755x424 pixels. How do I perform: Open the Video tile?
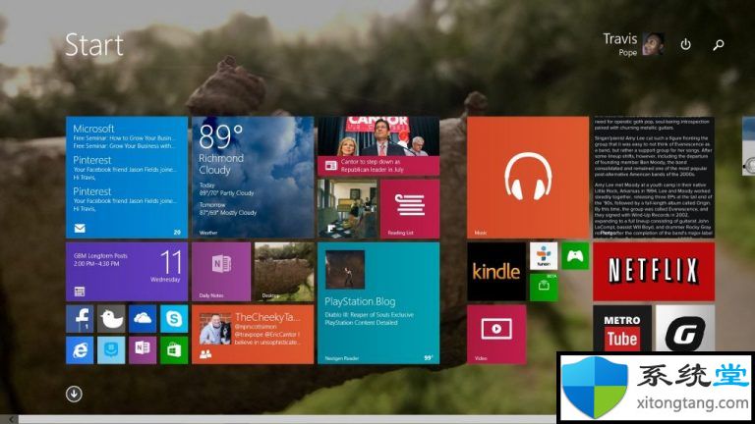click(x=496, y=335)
